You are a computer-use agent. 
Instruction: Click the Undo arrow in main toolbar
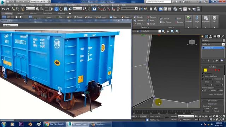point(3,9)
